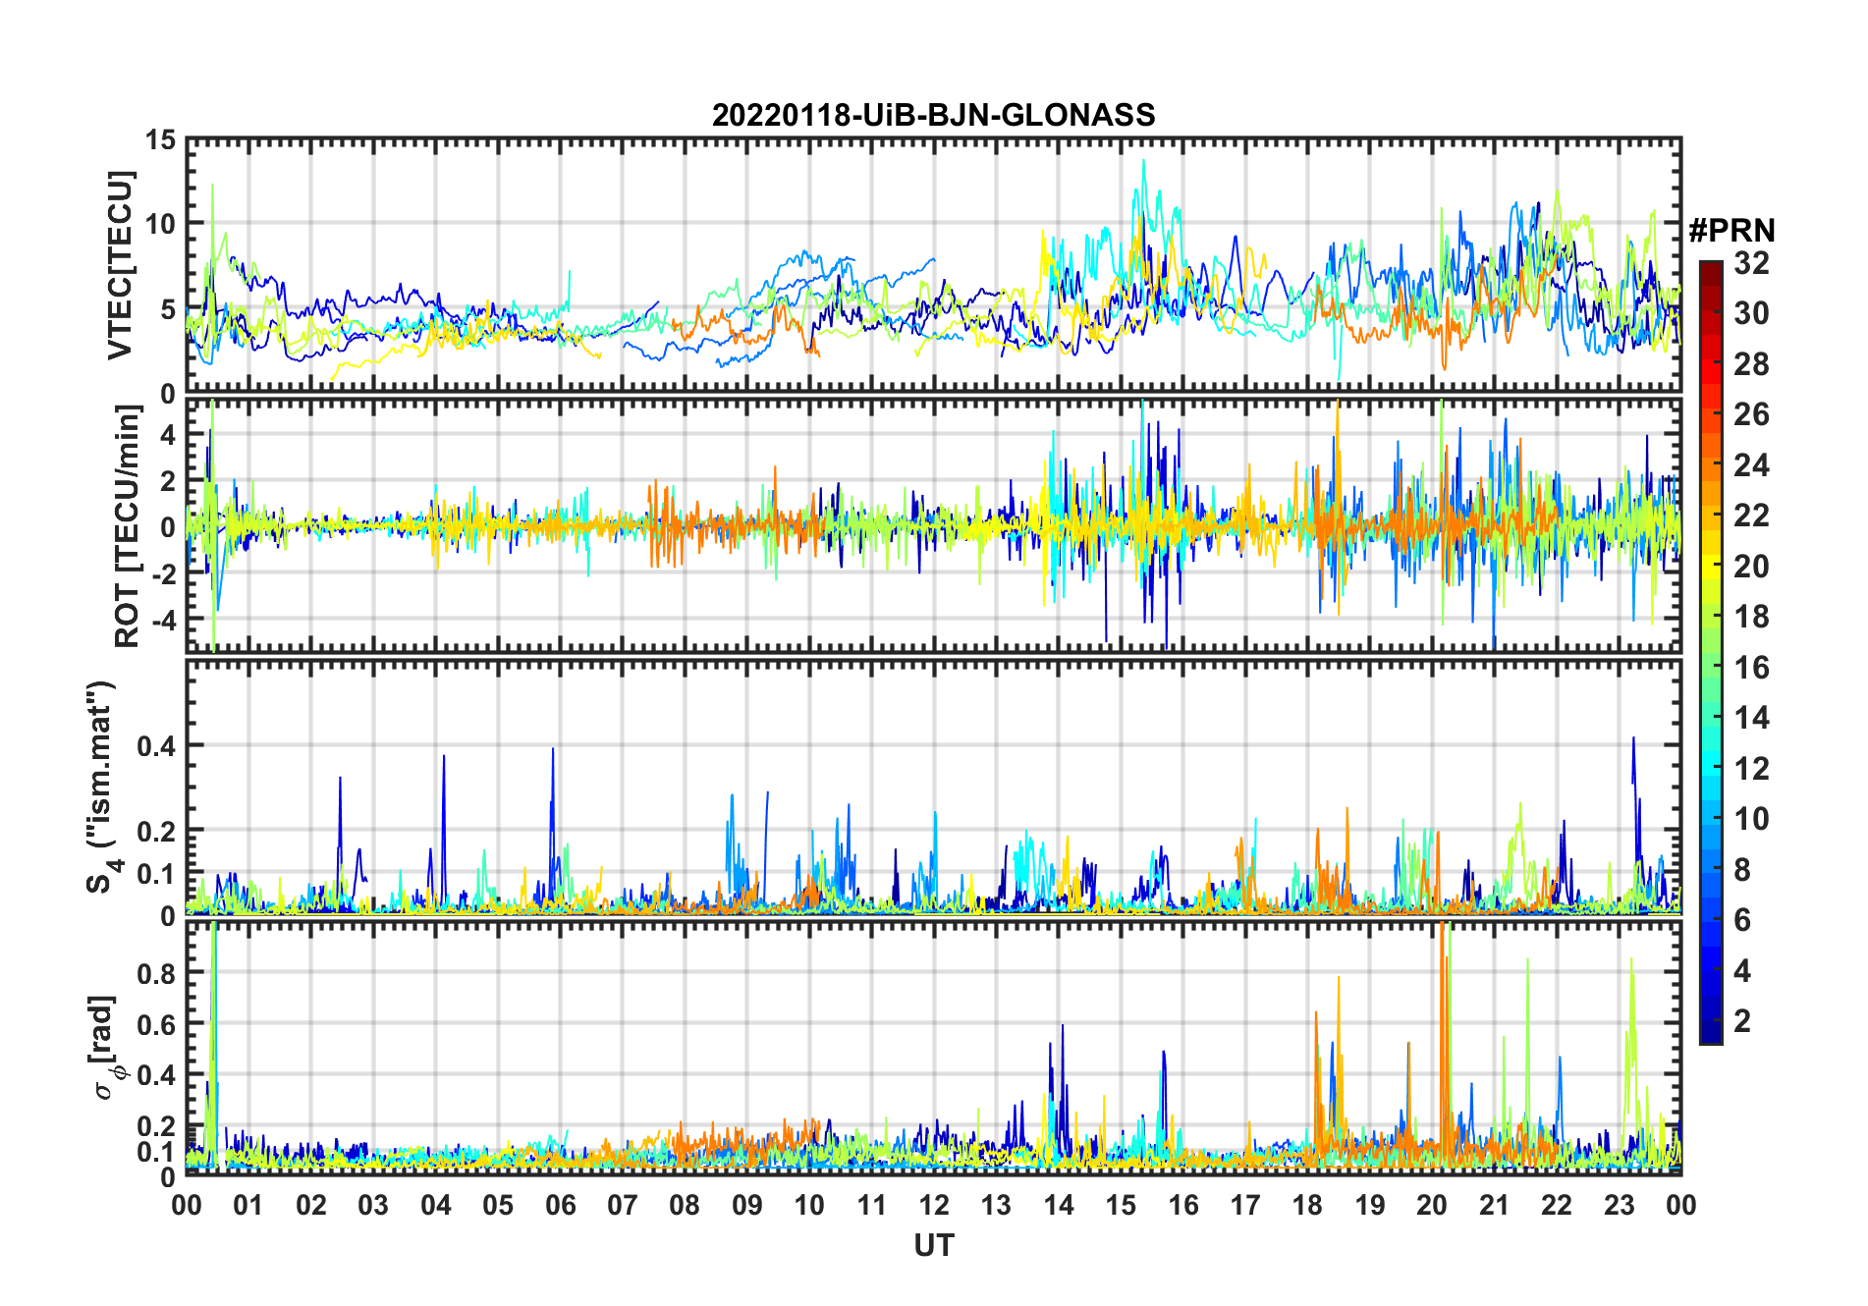The image size is (1868, 1306).
Task: Click the S4 ("ism.mat") axis label
Action: click(x=102, y=788)
